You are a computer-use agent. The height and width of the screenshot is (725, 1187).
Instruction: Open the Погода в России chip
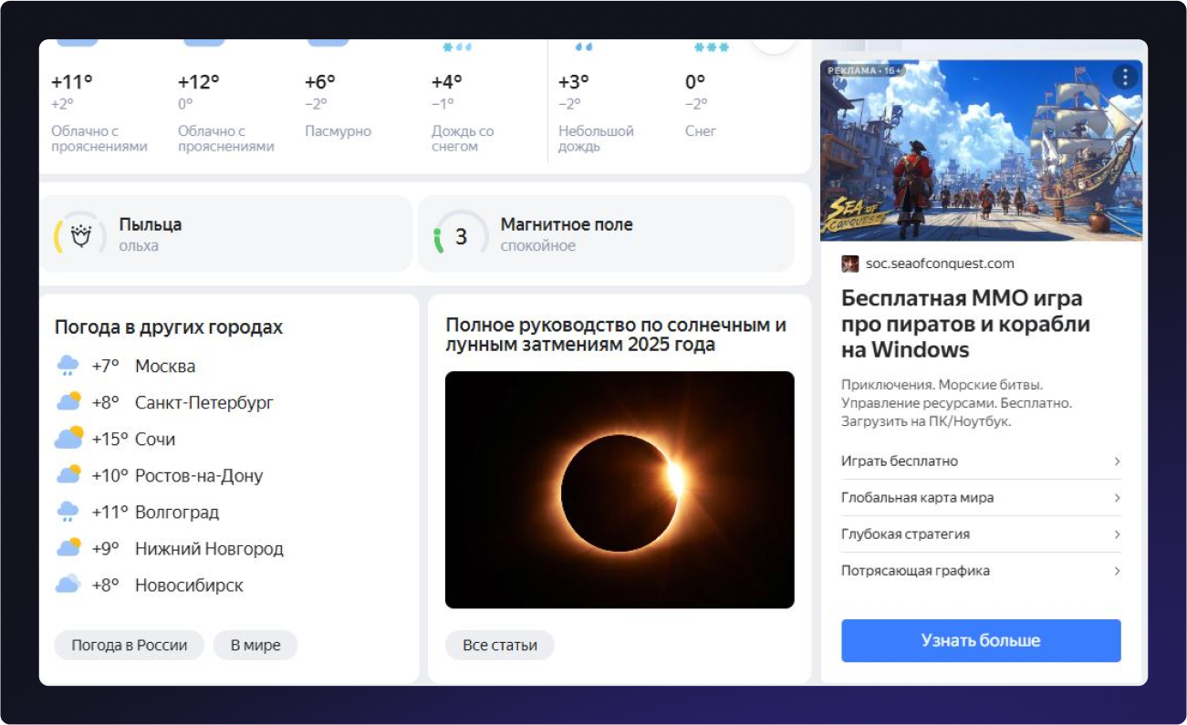coord(129,645)
